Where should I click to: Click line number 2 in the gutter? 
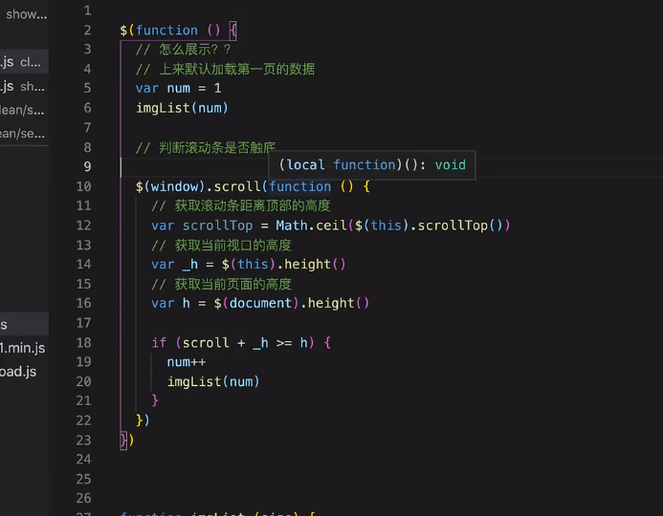tap(87, 30)
